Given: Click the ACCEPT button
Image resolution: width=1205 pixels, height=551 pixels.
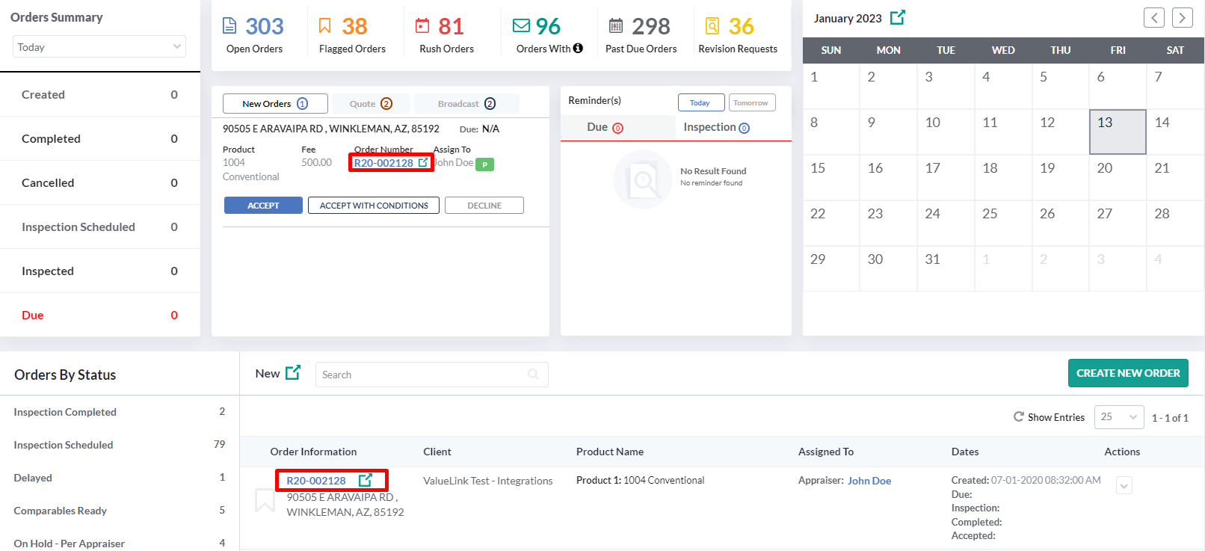Looking at the screenshot, I should 263,206.
